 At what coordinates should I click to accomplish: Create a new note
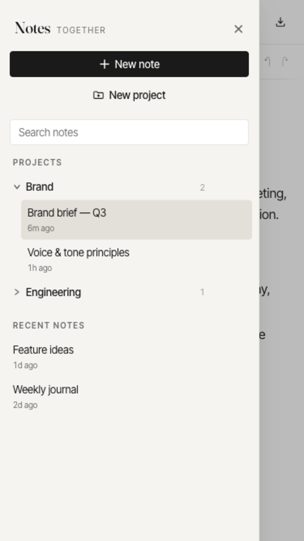(129, 64)
